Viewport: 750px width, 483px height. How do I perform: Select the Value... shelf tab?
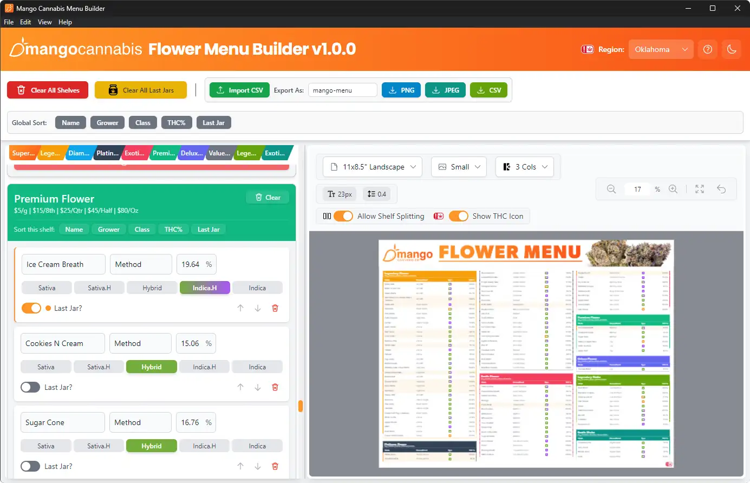point(219,153)
